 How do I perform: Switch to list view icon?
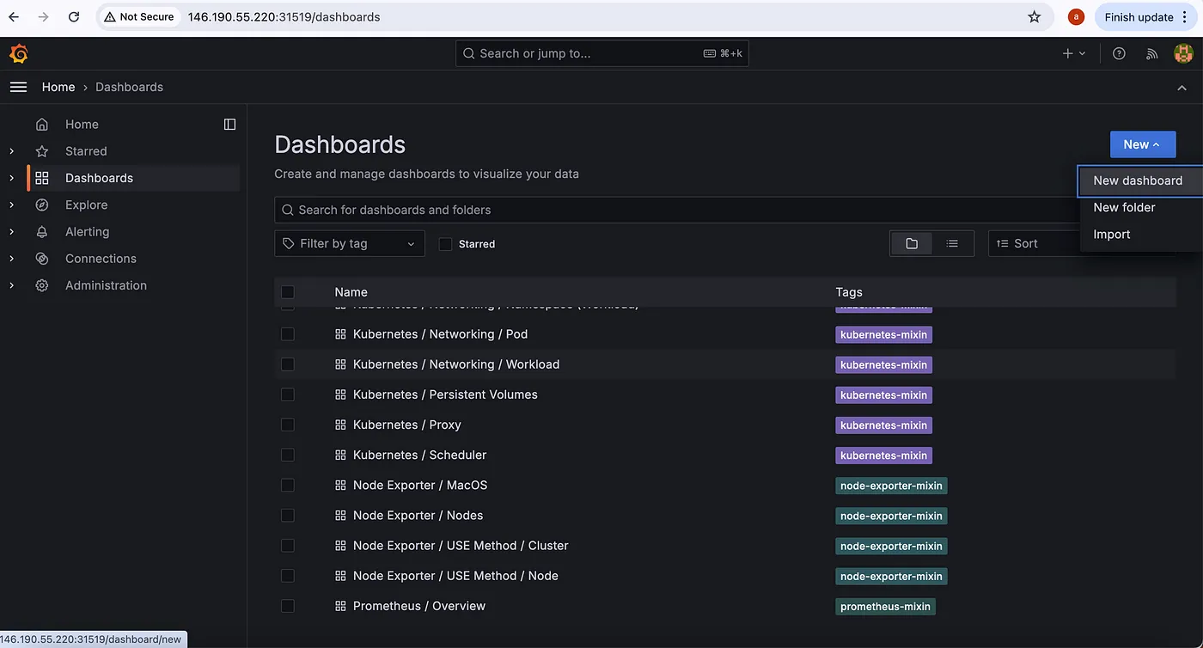[x=952, y=243]
